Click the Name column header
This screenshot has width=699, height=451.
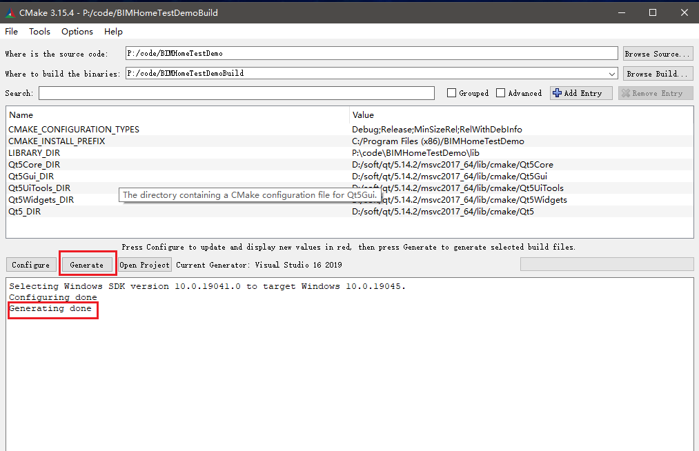(x=21, y=115)
